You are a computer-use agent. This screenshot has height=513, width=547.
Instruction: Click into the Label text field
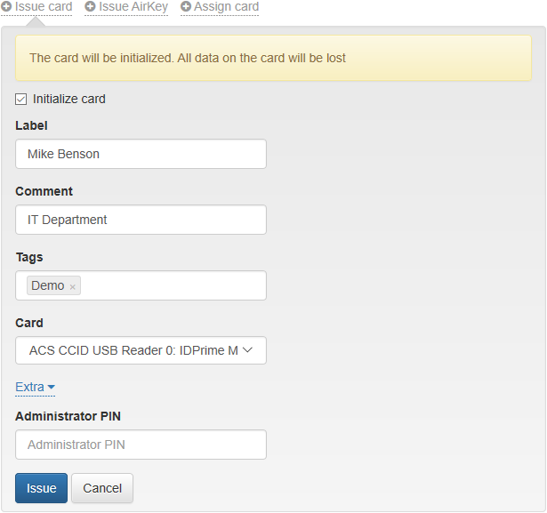coord(141,154)
